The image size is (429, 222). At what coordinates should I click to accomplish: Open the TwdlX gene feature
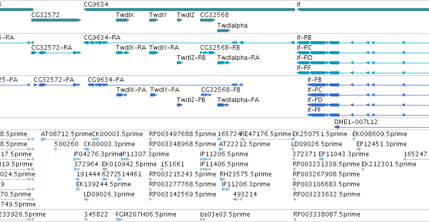pyautogui.click(x=122, y=20)
